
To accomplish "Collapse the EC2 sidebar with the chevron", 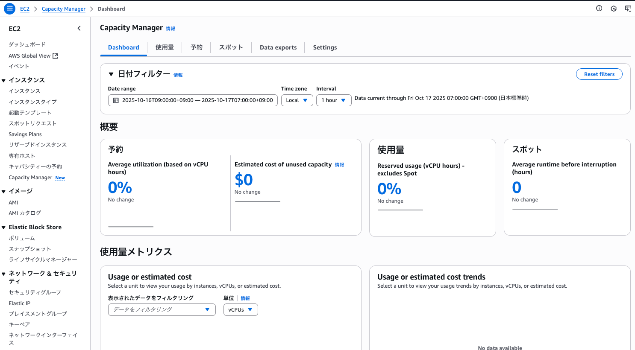I will [79, 29].
